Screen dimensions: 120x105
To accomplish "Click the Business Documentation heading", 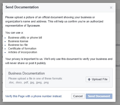I will (26, 73).
